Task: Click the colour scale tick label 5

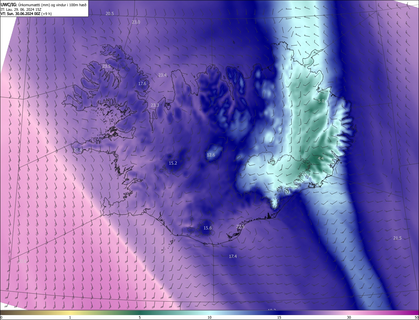Action: pos(140,317)
